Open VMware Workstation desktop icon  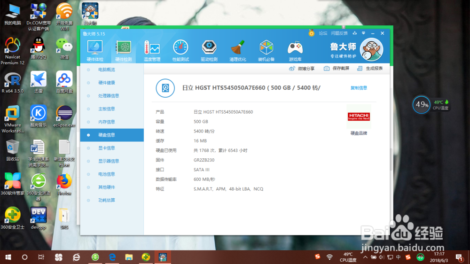[x=13, y=119]
